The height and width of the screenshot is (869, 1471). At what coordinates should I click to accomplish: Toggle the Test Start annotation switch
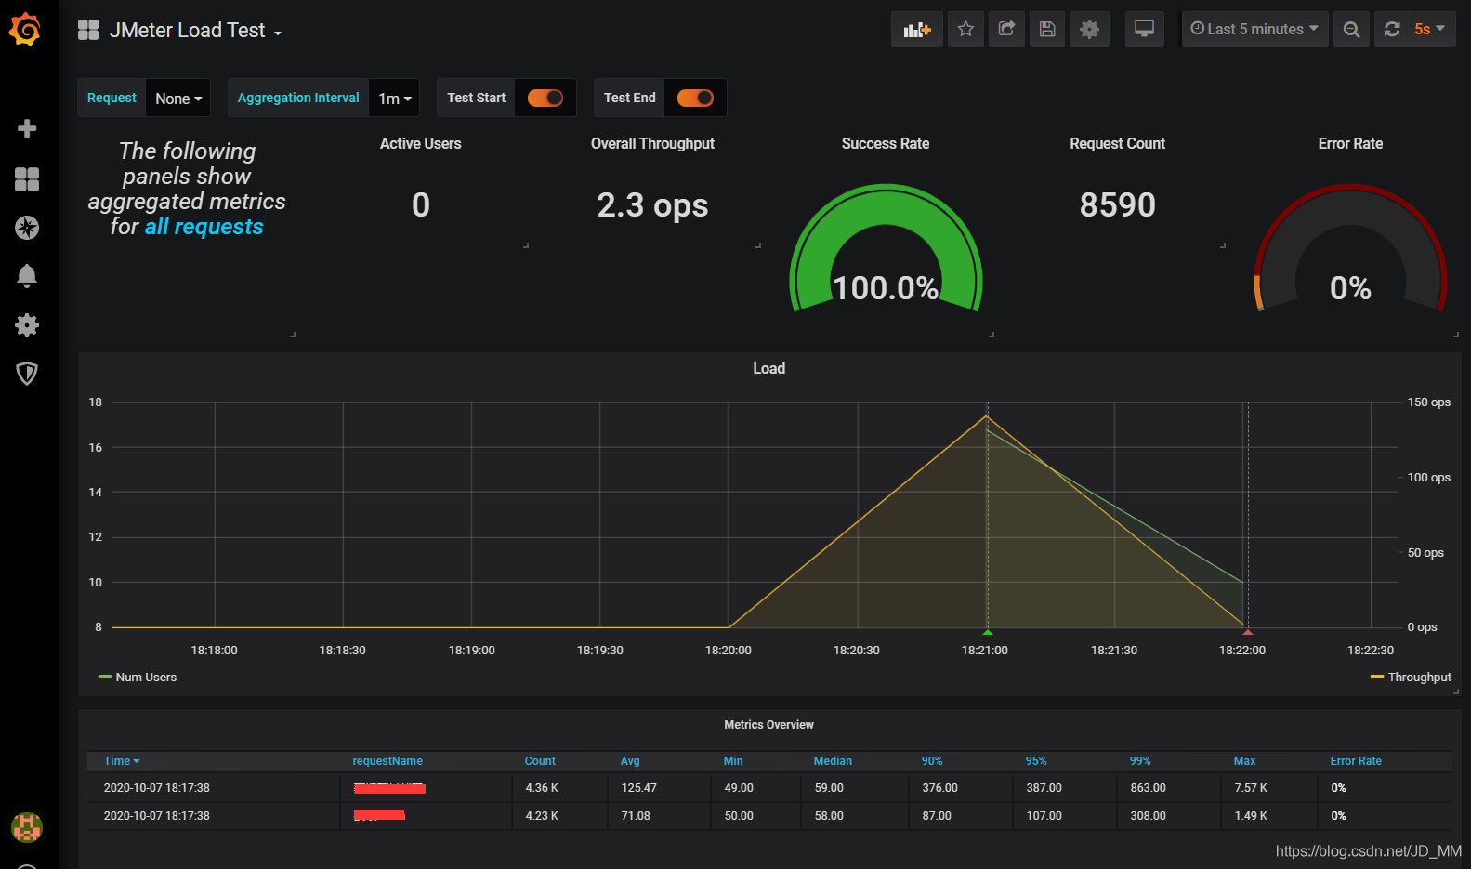click(545, 98)
